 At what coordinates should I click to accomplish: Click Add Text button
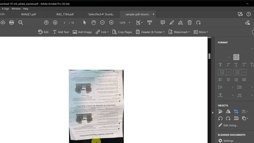coord(61,32)
